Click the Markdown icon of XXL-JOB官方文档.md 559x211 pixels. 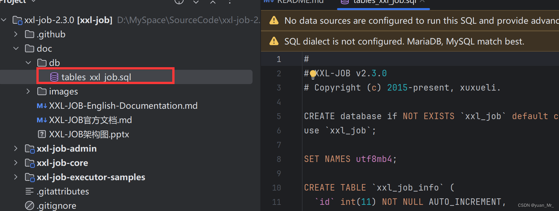point(42,120)
